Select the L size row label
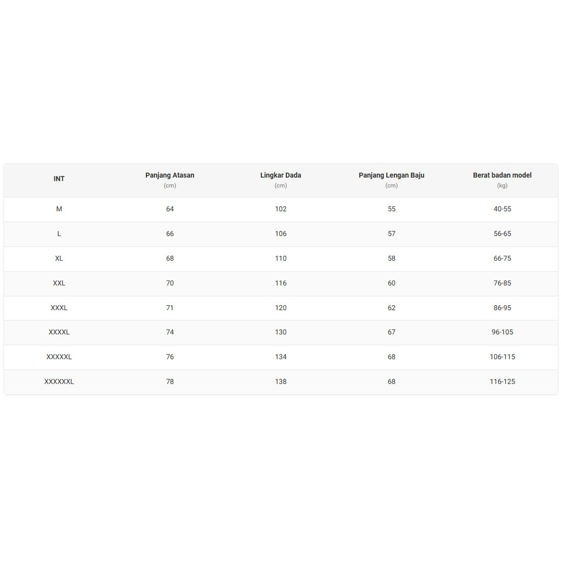 [59, 234]
